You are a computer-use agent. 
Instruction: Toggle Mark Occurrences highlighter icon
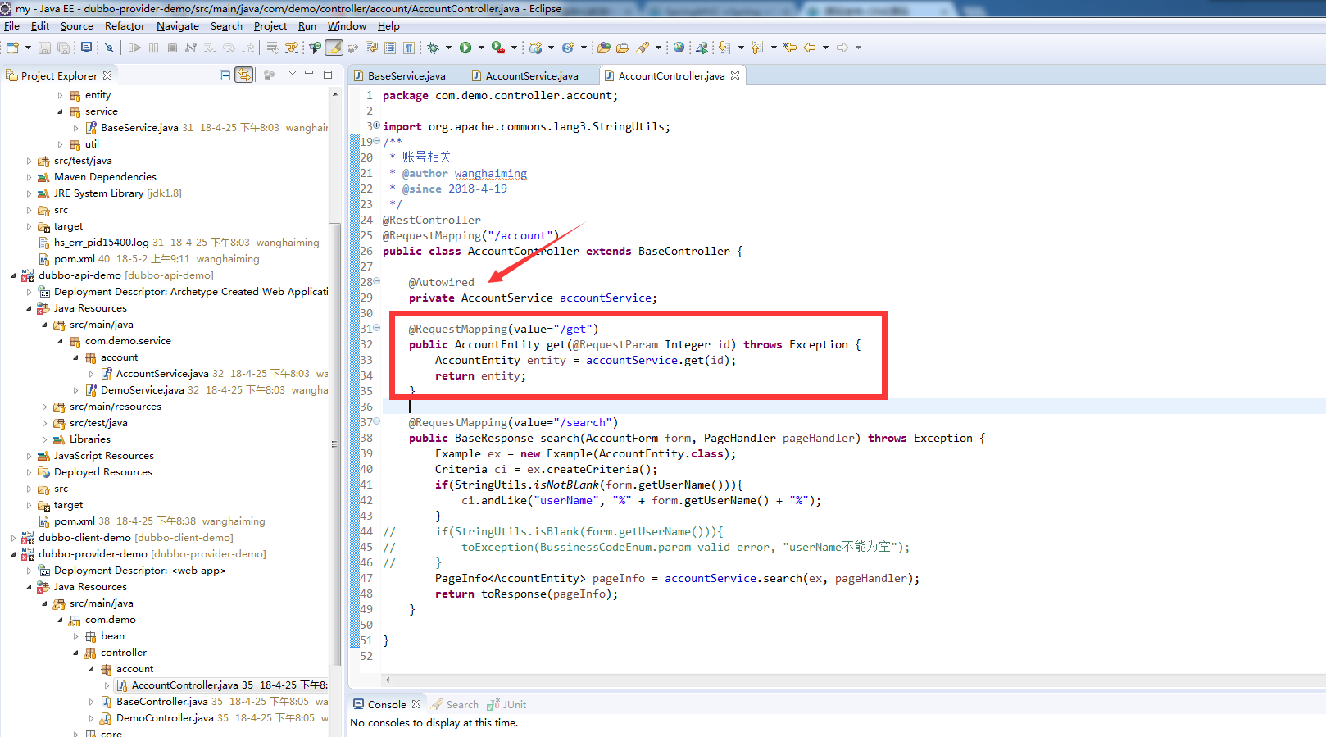coord(334,48)
